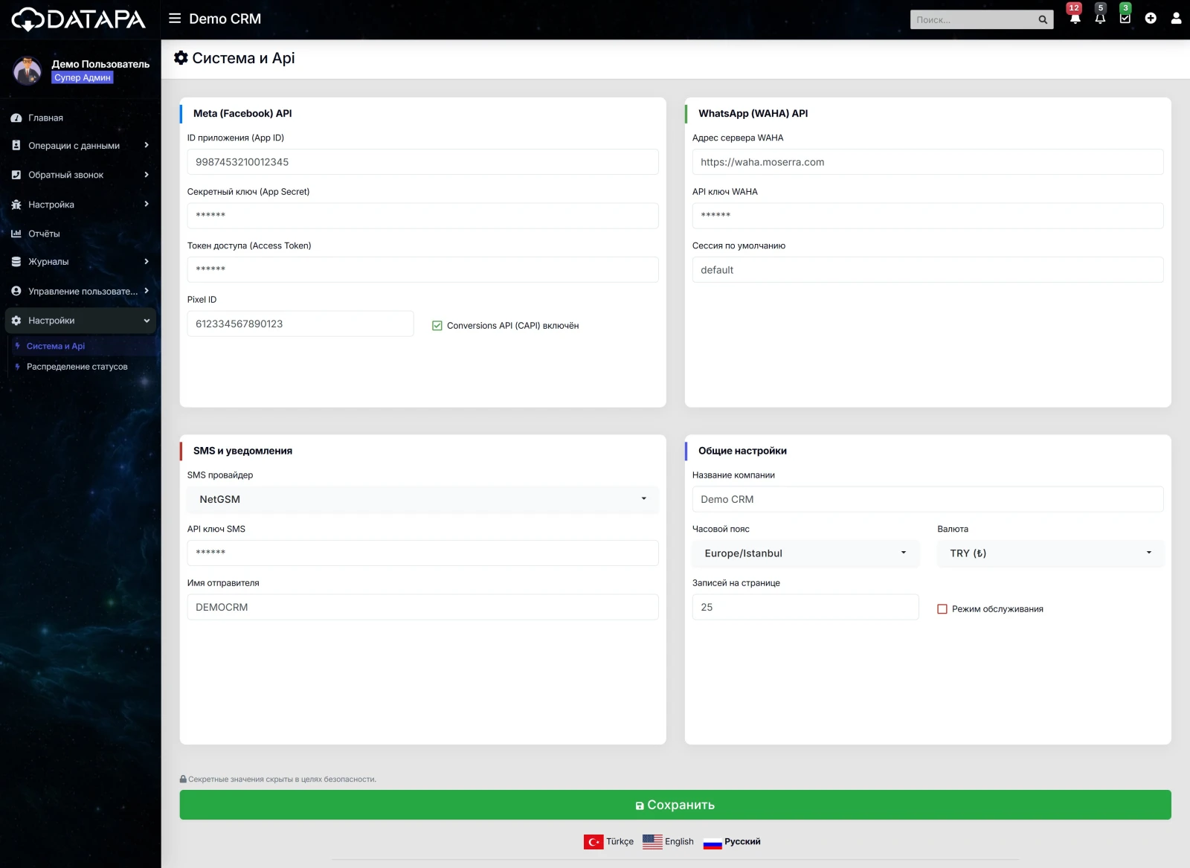
Task: Toggle the hamburger sidebar menu icon
Action: point(175,19)
